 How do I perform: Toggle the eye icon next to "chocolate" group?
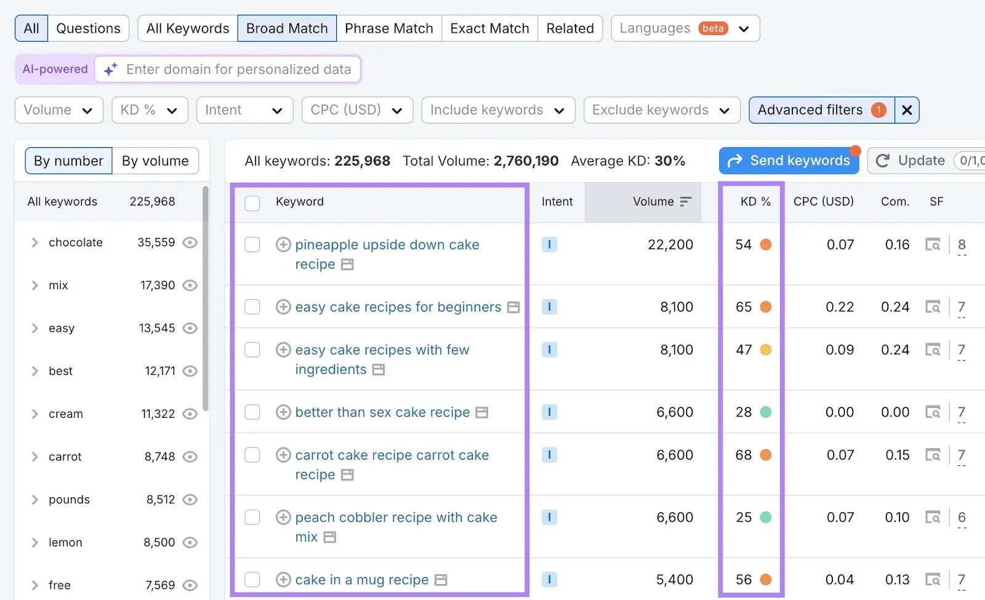coord(190,242)
